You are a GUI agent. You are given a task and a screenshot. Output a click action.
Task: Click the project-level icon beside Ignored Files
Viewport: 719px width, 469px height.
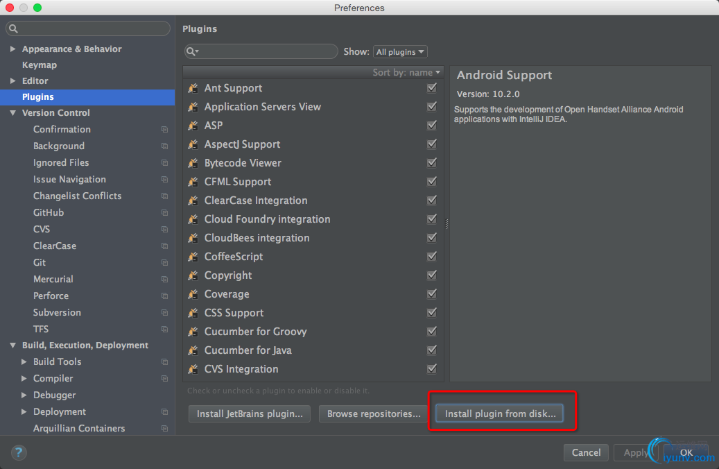pyautogui.click(x=164, y=162)
